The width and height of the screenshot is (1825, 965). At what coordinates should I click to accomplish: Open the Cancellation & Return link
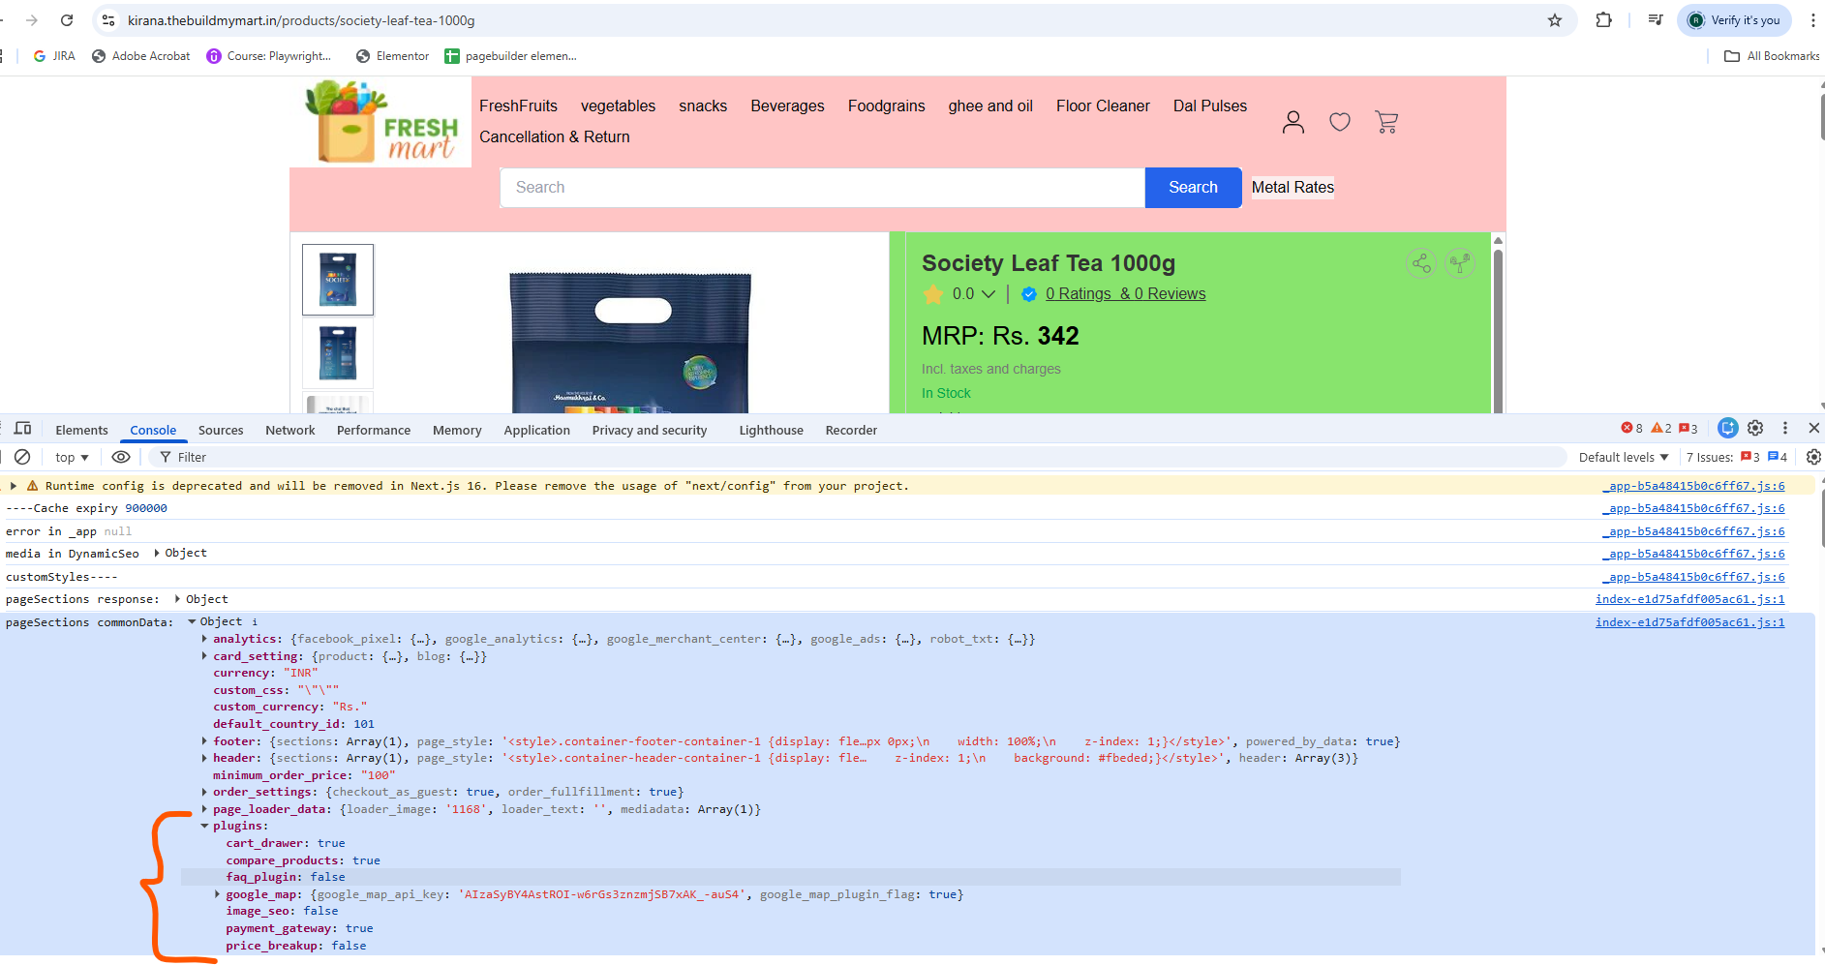coord(555,137)
